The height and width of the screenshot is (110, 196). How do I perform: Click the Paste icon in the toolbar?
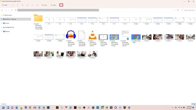[22, 5]
